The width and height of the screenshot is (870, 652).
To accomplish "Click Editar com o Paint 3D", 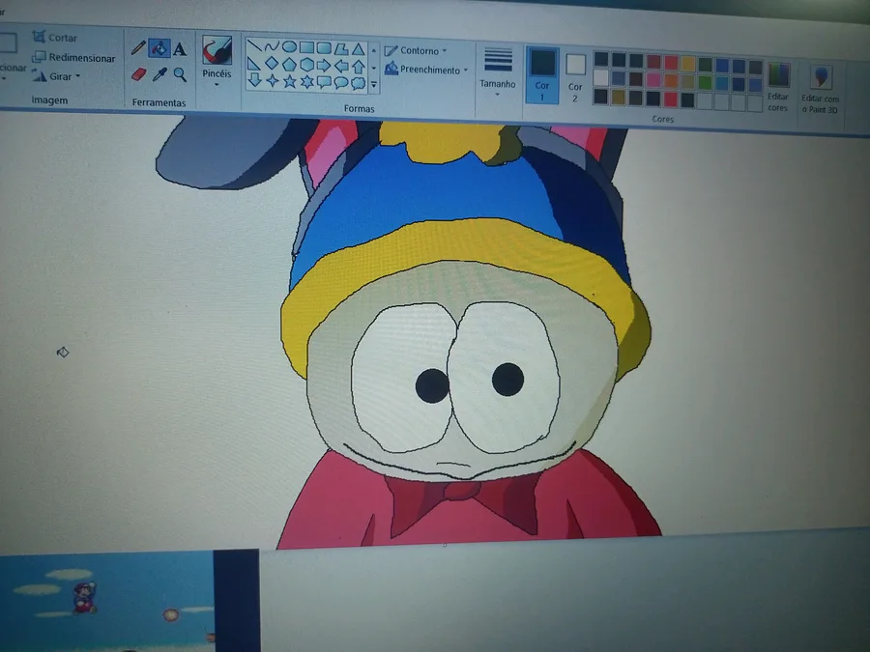I will point(820,89).
